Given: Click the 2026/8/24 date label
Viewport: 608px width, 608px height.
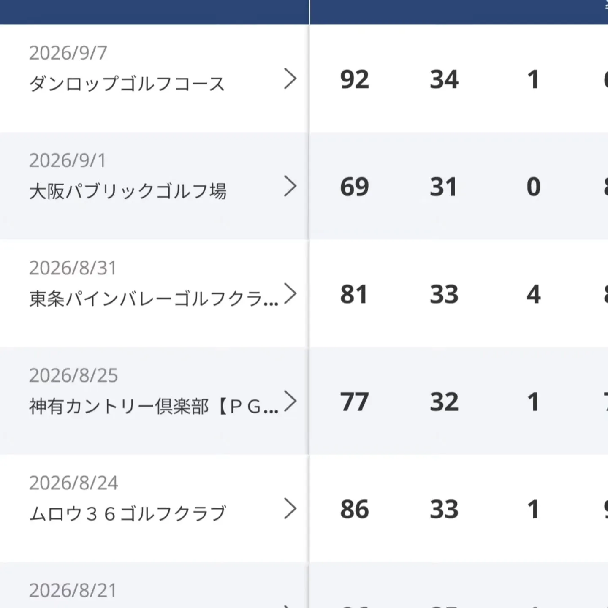Looking at the screenshot, I should (73, 483).
